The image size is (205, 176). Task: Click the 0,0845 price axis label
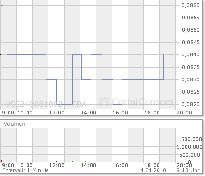click(x=191, y=42)
